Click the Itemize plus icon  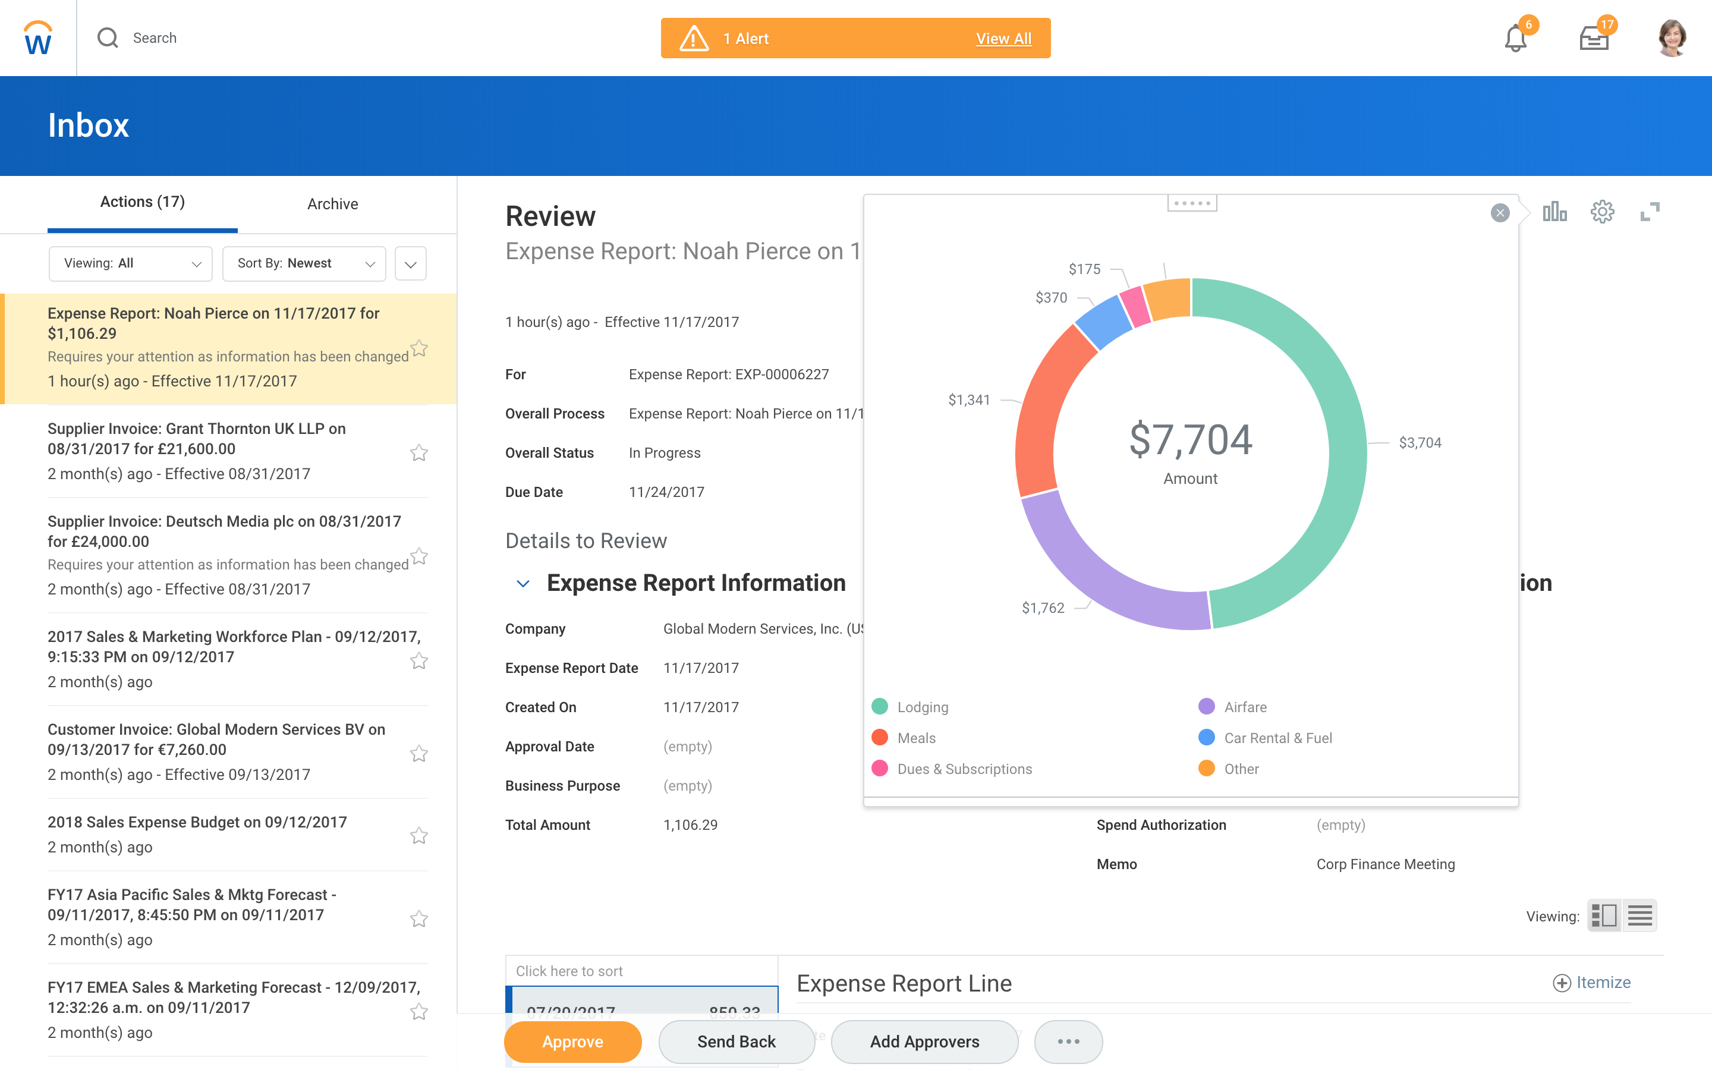1562,982
